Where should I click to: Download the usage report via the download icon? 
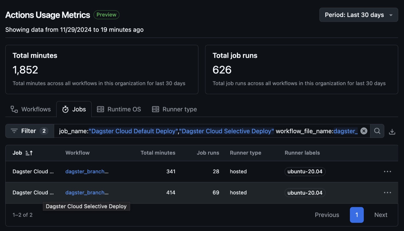coord(392,131)
